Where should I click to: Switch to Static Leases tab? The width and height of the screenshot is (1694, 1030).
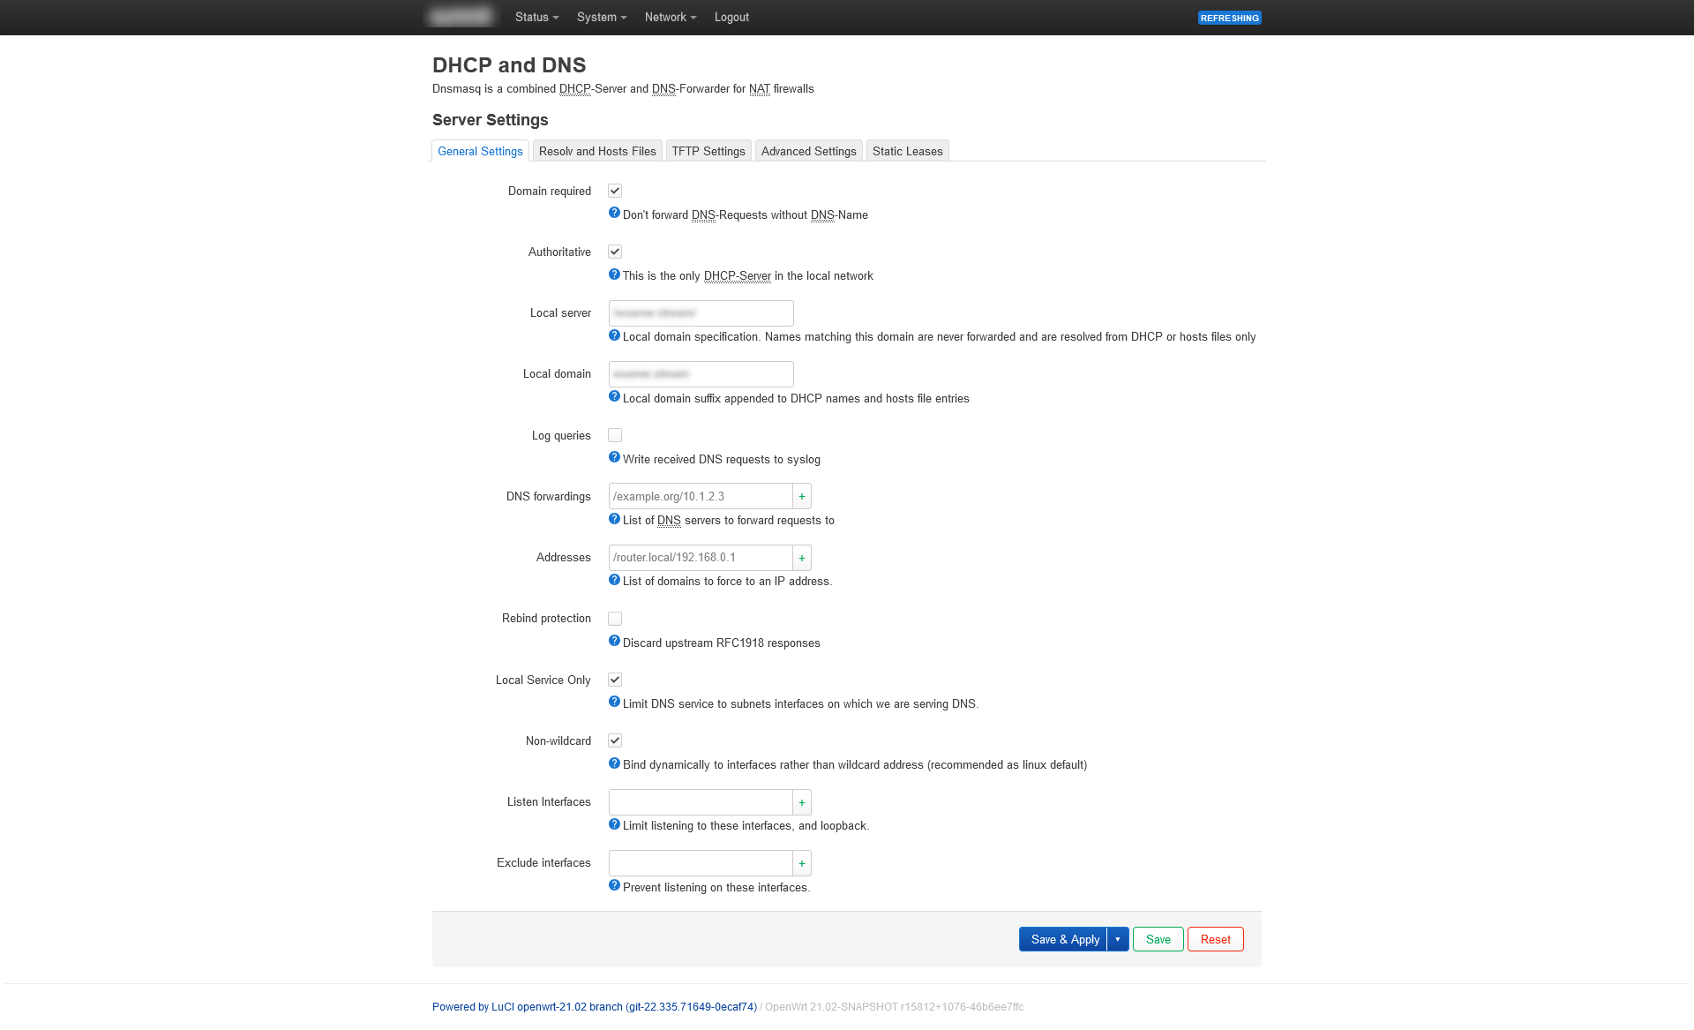907,151
